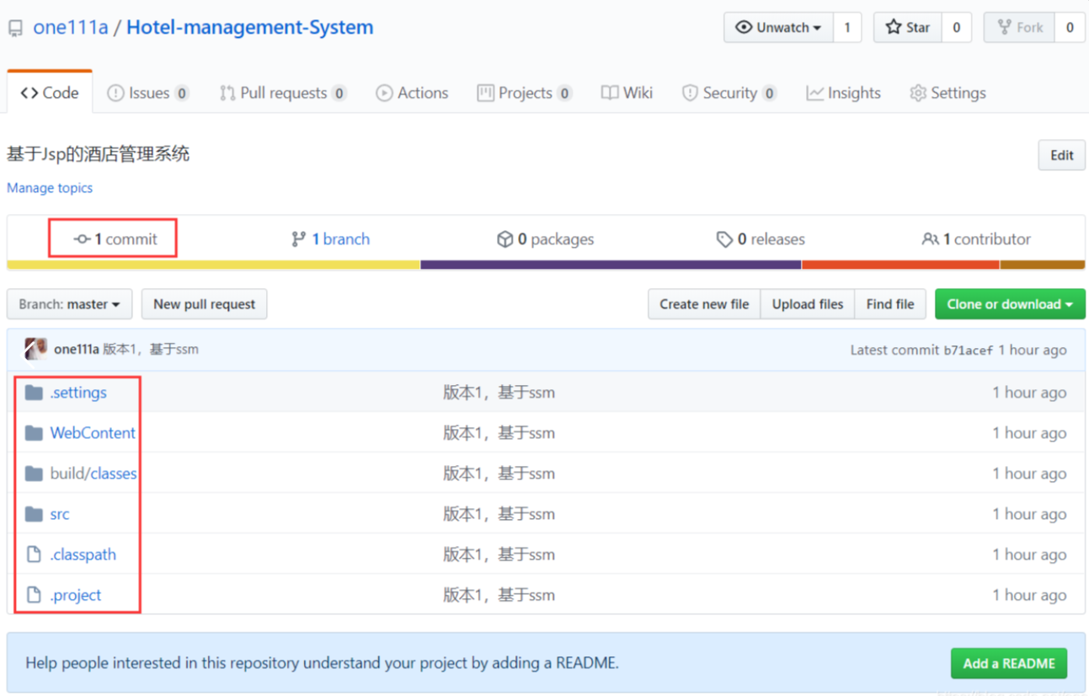
Task: Switch to the Code tab
Action: (50, 93)
